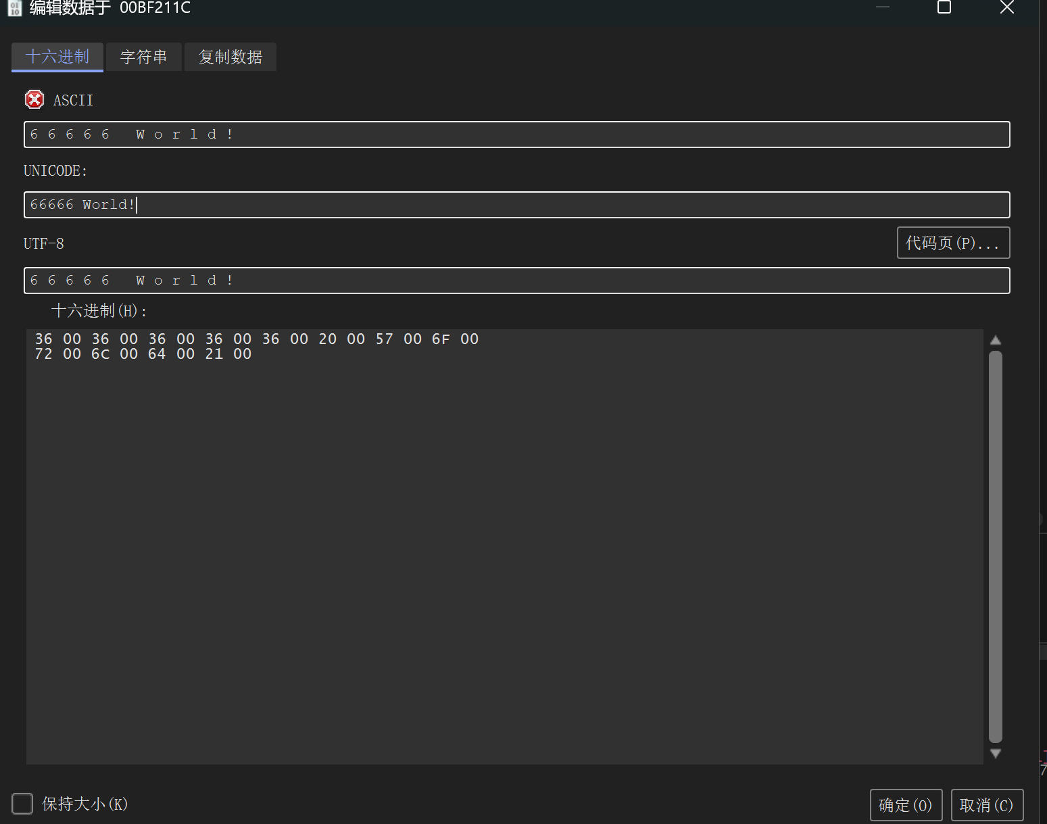Switch to the 十六进制 tab
This screenshot has width=1047, height=824.
point(57,57)
